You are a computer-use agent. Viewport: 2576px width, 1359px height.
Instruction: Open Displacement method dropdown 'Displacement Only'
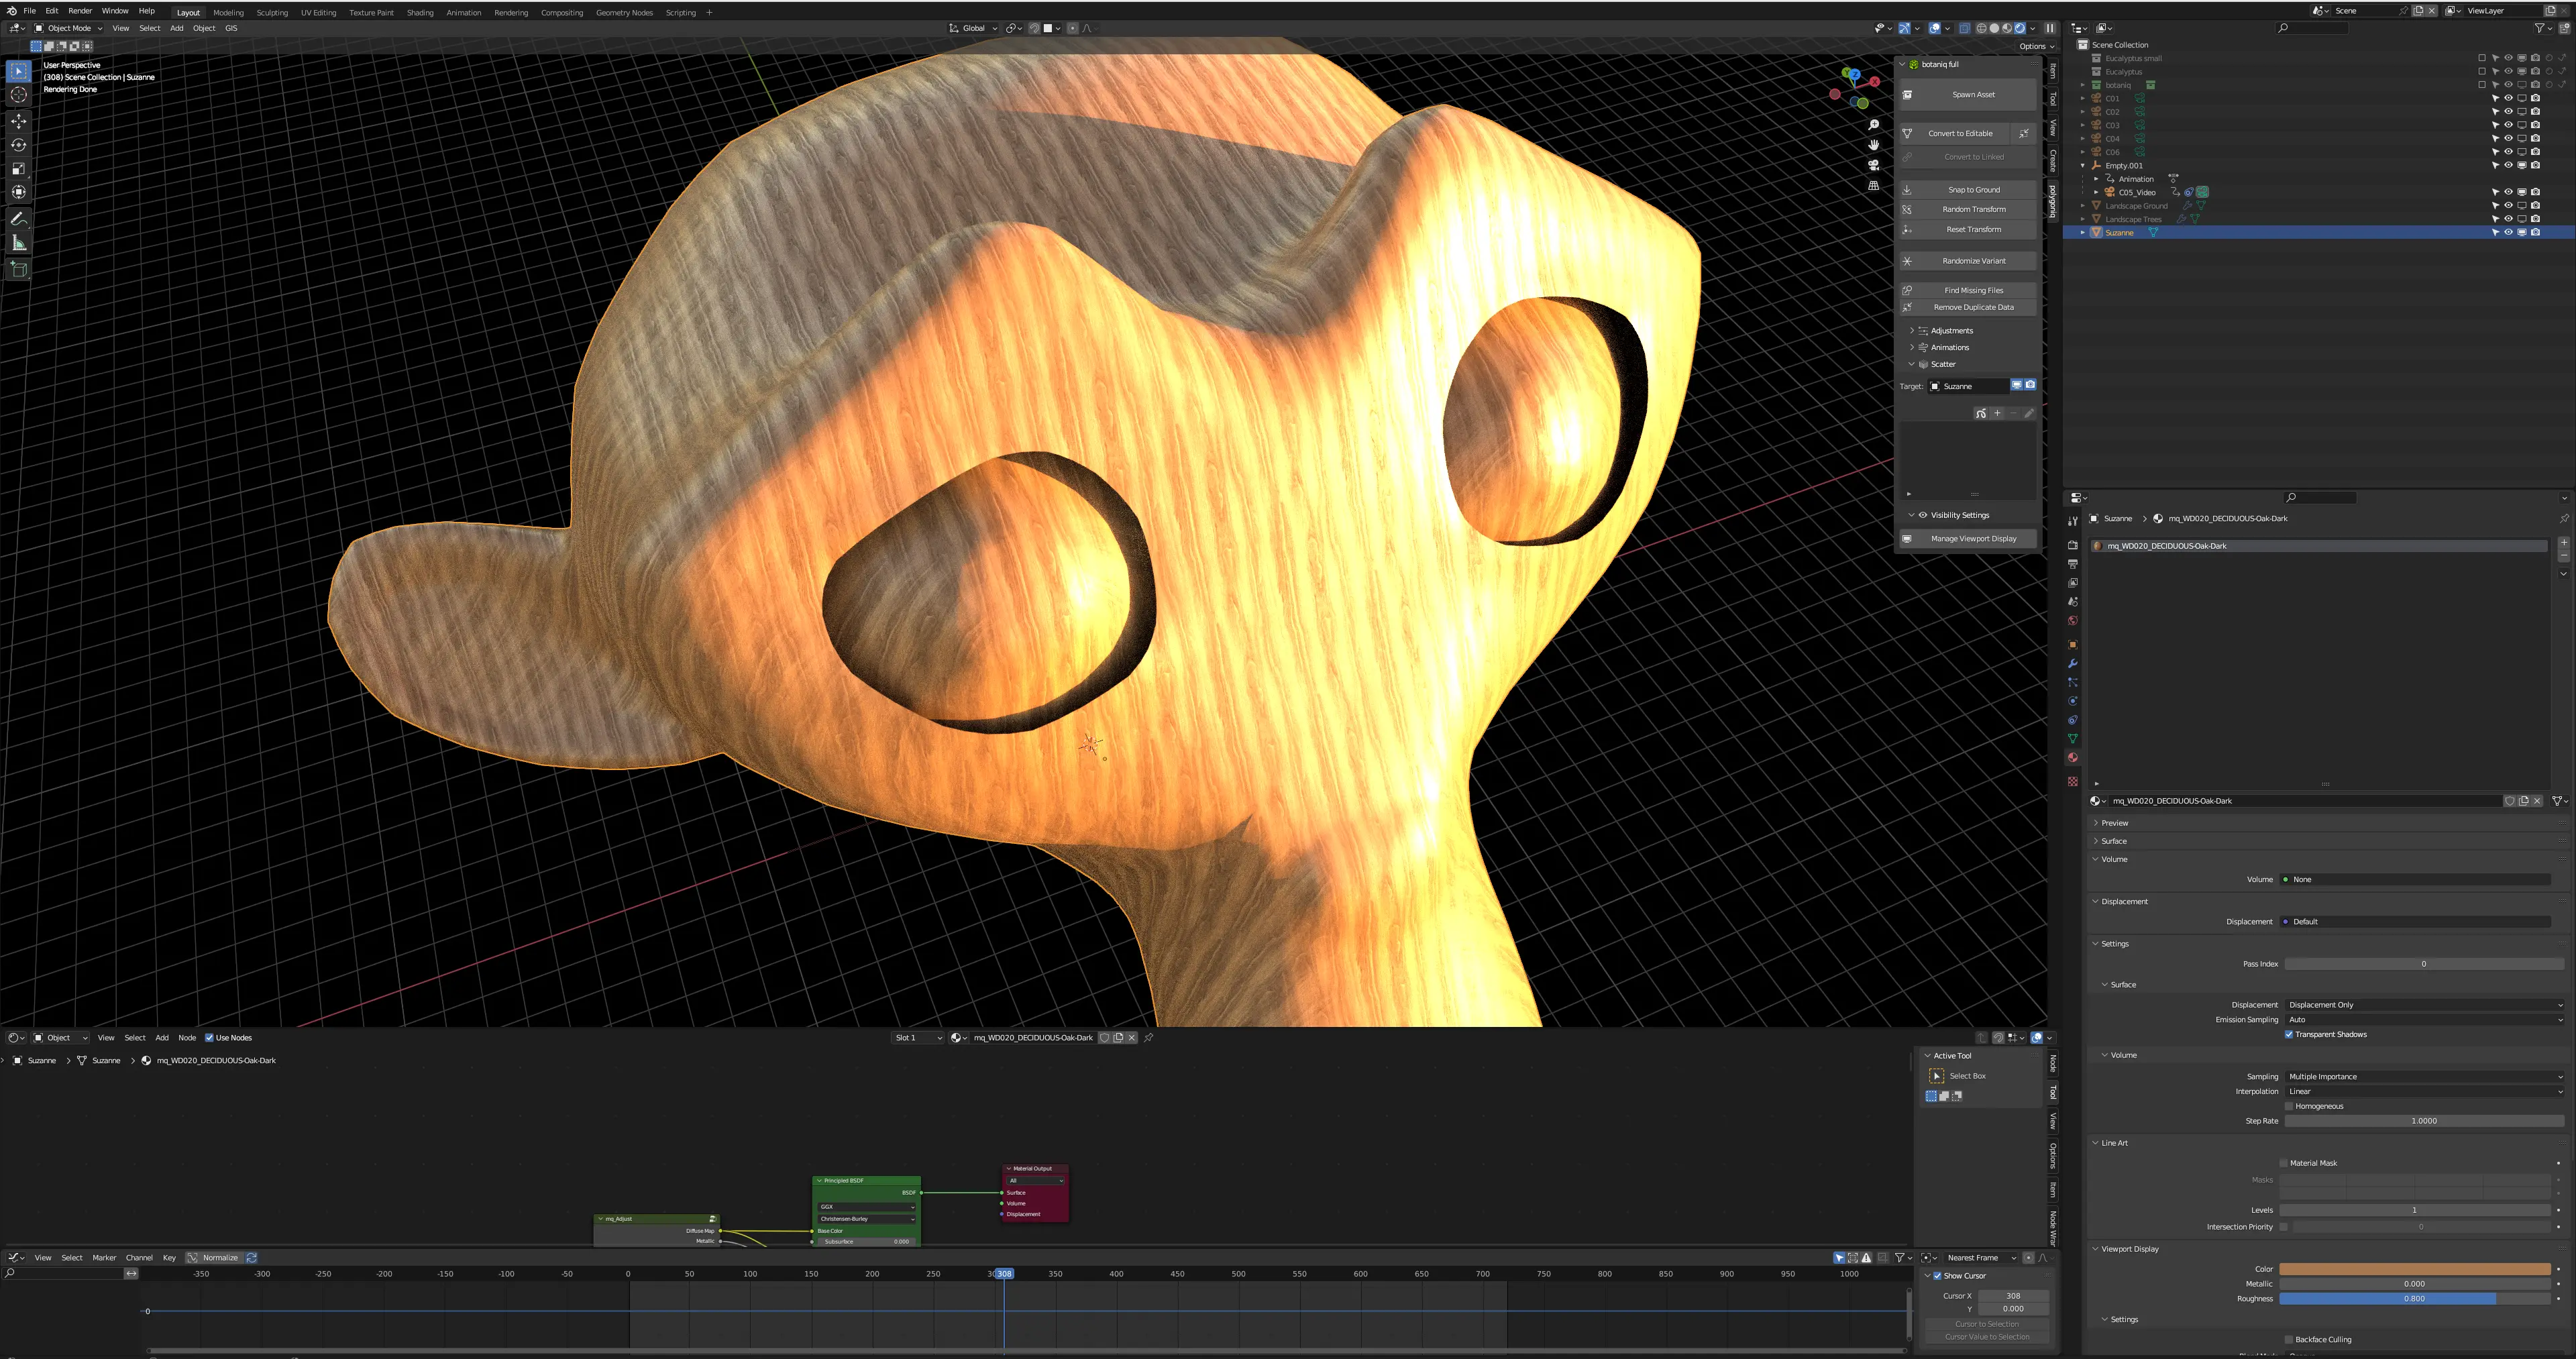[x=2424, y=1005]
